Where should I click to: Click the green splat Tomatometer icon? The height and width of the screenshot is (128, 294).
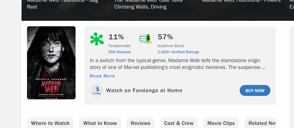click(97, 39)
